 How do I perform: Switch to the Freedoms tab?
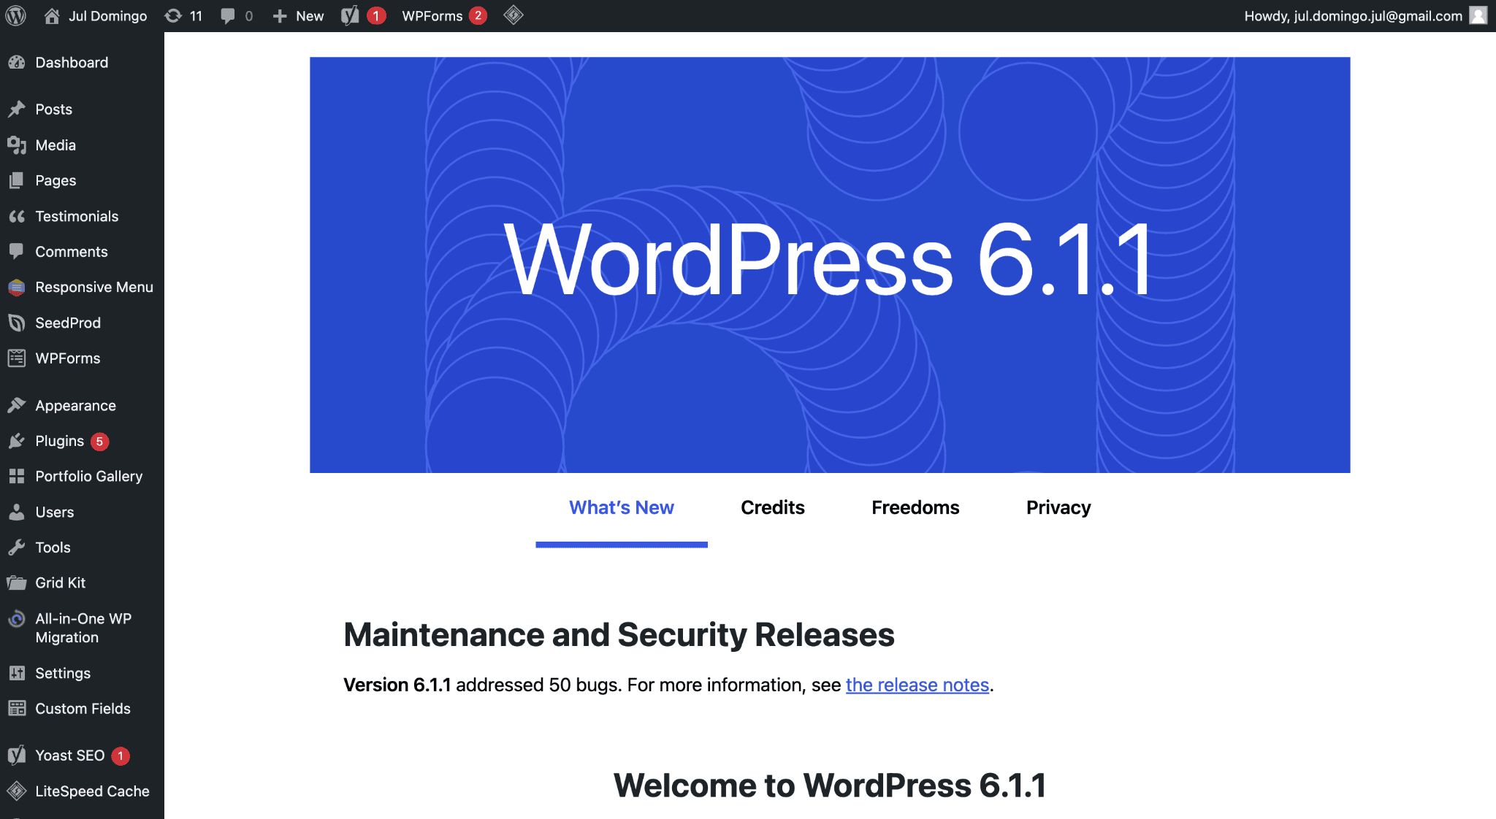[915, 508]
